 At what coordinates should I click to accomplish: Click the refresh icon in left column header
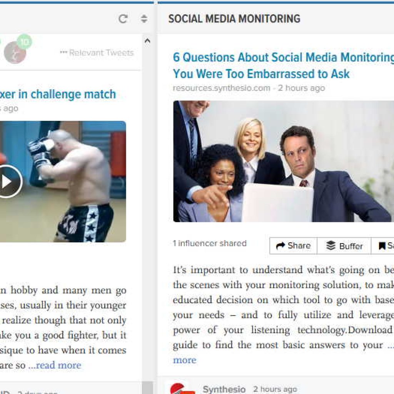click(123, 19)
